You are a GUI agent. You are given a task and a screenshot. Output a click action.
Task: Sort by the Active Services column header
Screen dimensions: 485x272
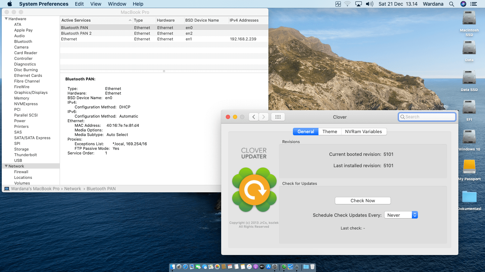(96, 20)
